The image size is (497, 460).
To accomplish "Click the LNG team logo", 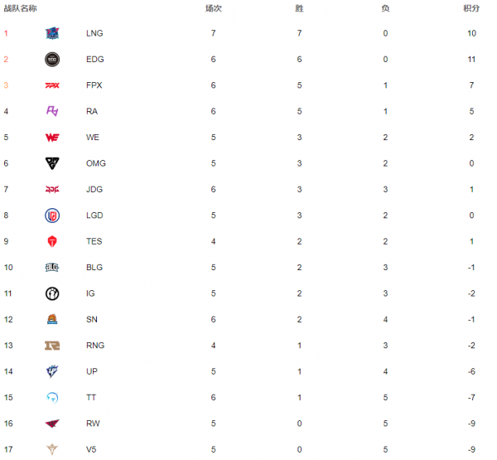I will (x=52, y=33).
